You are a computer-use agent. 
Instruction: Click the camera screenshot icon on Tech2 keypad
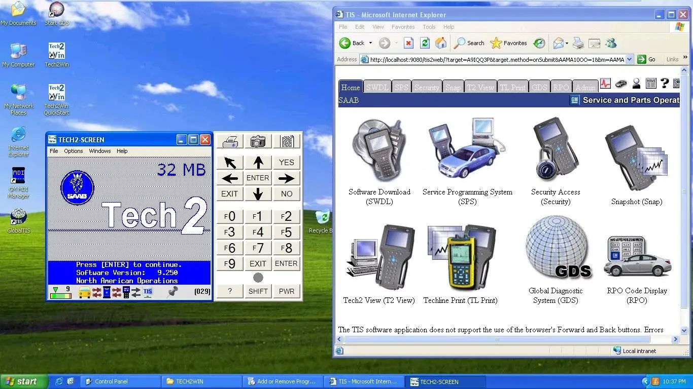click(x=258, y=141)
